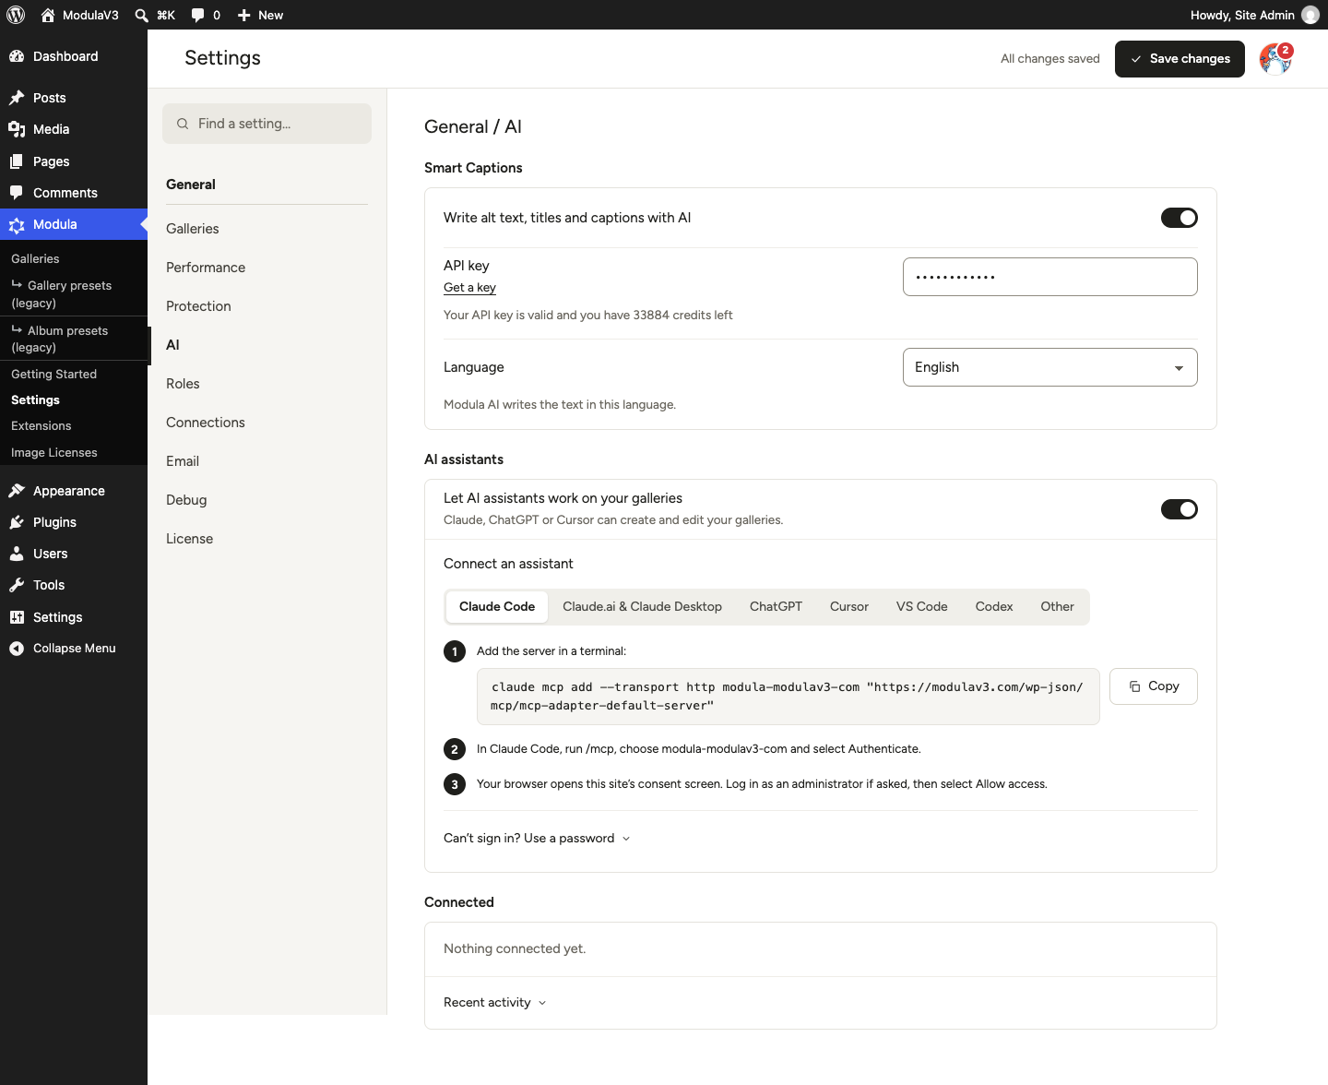Open the Connections settings section

point(206,423)
